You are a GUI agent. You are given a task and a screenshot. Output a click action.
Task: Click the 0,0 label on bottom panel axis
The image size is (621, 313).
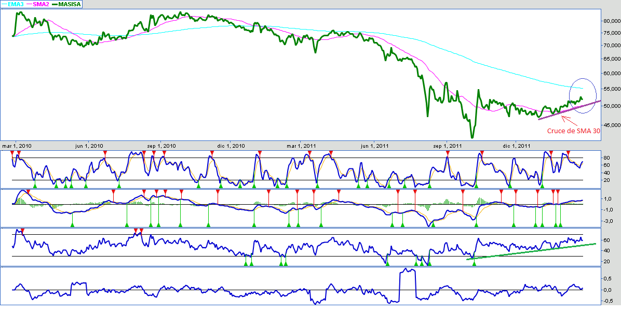click(607, 290)
